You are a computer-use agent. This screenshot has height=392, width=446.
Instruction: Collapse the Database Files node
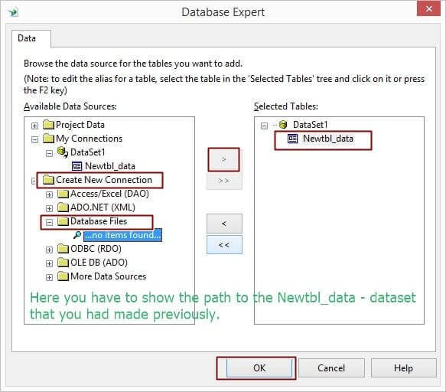pos(49,222)
